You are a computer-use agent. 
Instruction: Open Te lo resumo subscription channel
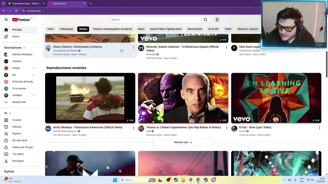tap(19, 88)
